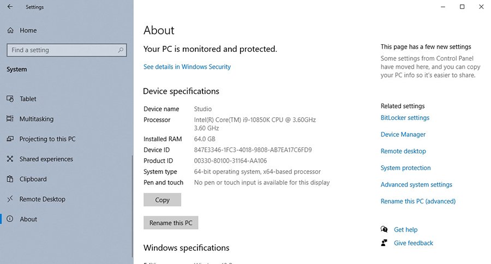Click the Clipboard icon in sidebar
Screen dimensions: 491x264
coord(10,179)
